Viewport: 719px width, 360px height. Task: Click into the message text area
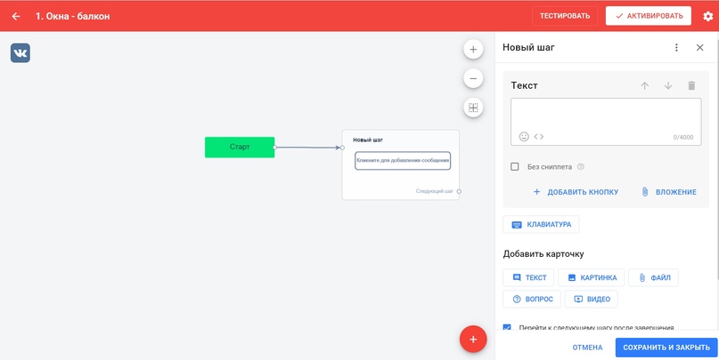[x=605, y=114]
